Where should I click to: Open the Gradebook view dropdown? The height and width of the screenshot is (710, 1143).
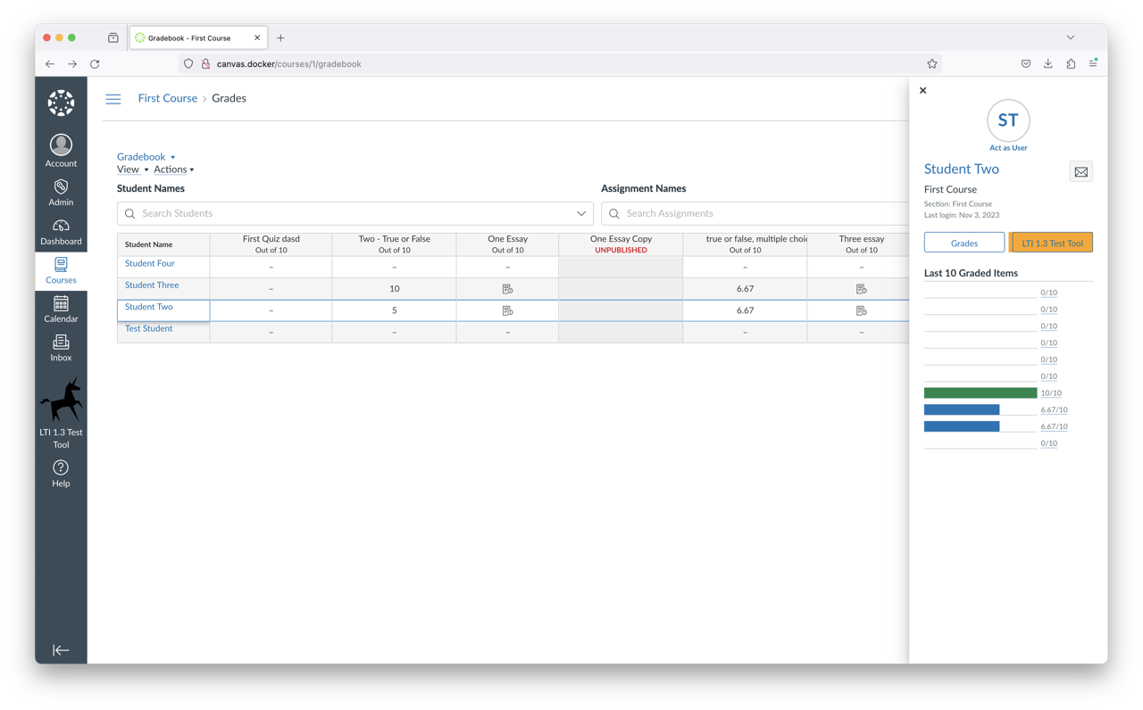146,156
